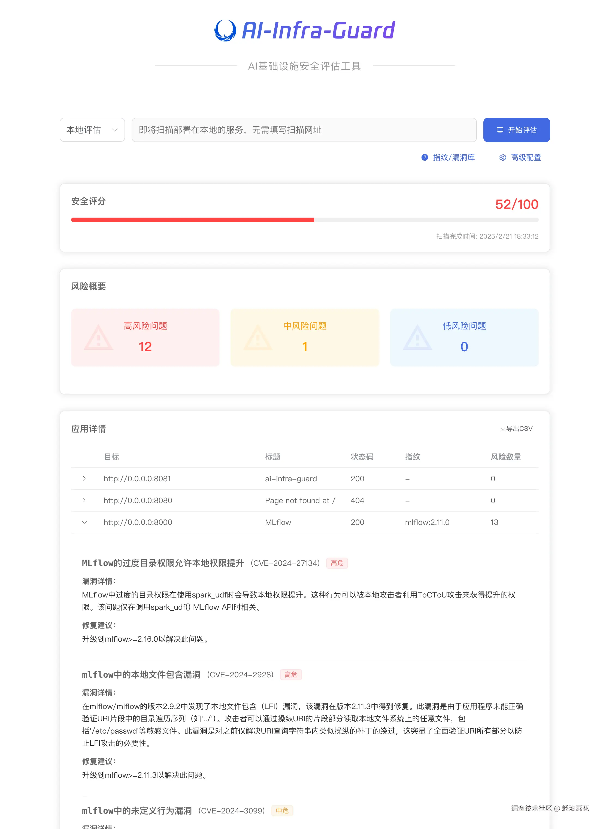Click the (CVE-2024-2928) identifier
This screenshot has width=606, height=829.
pyautogui.click(x=240, y=674)
